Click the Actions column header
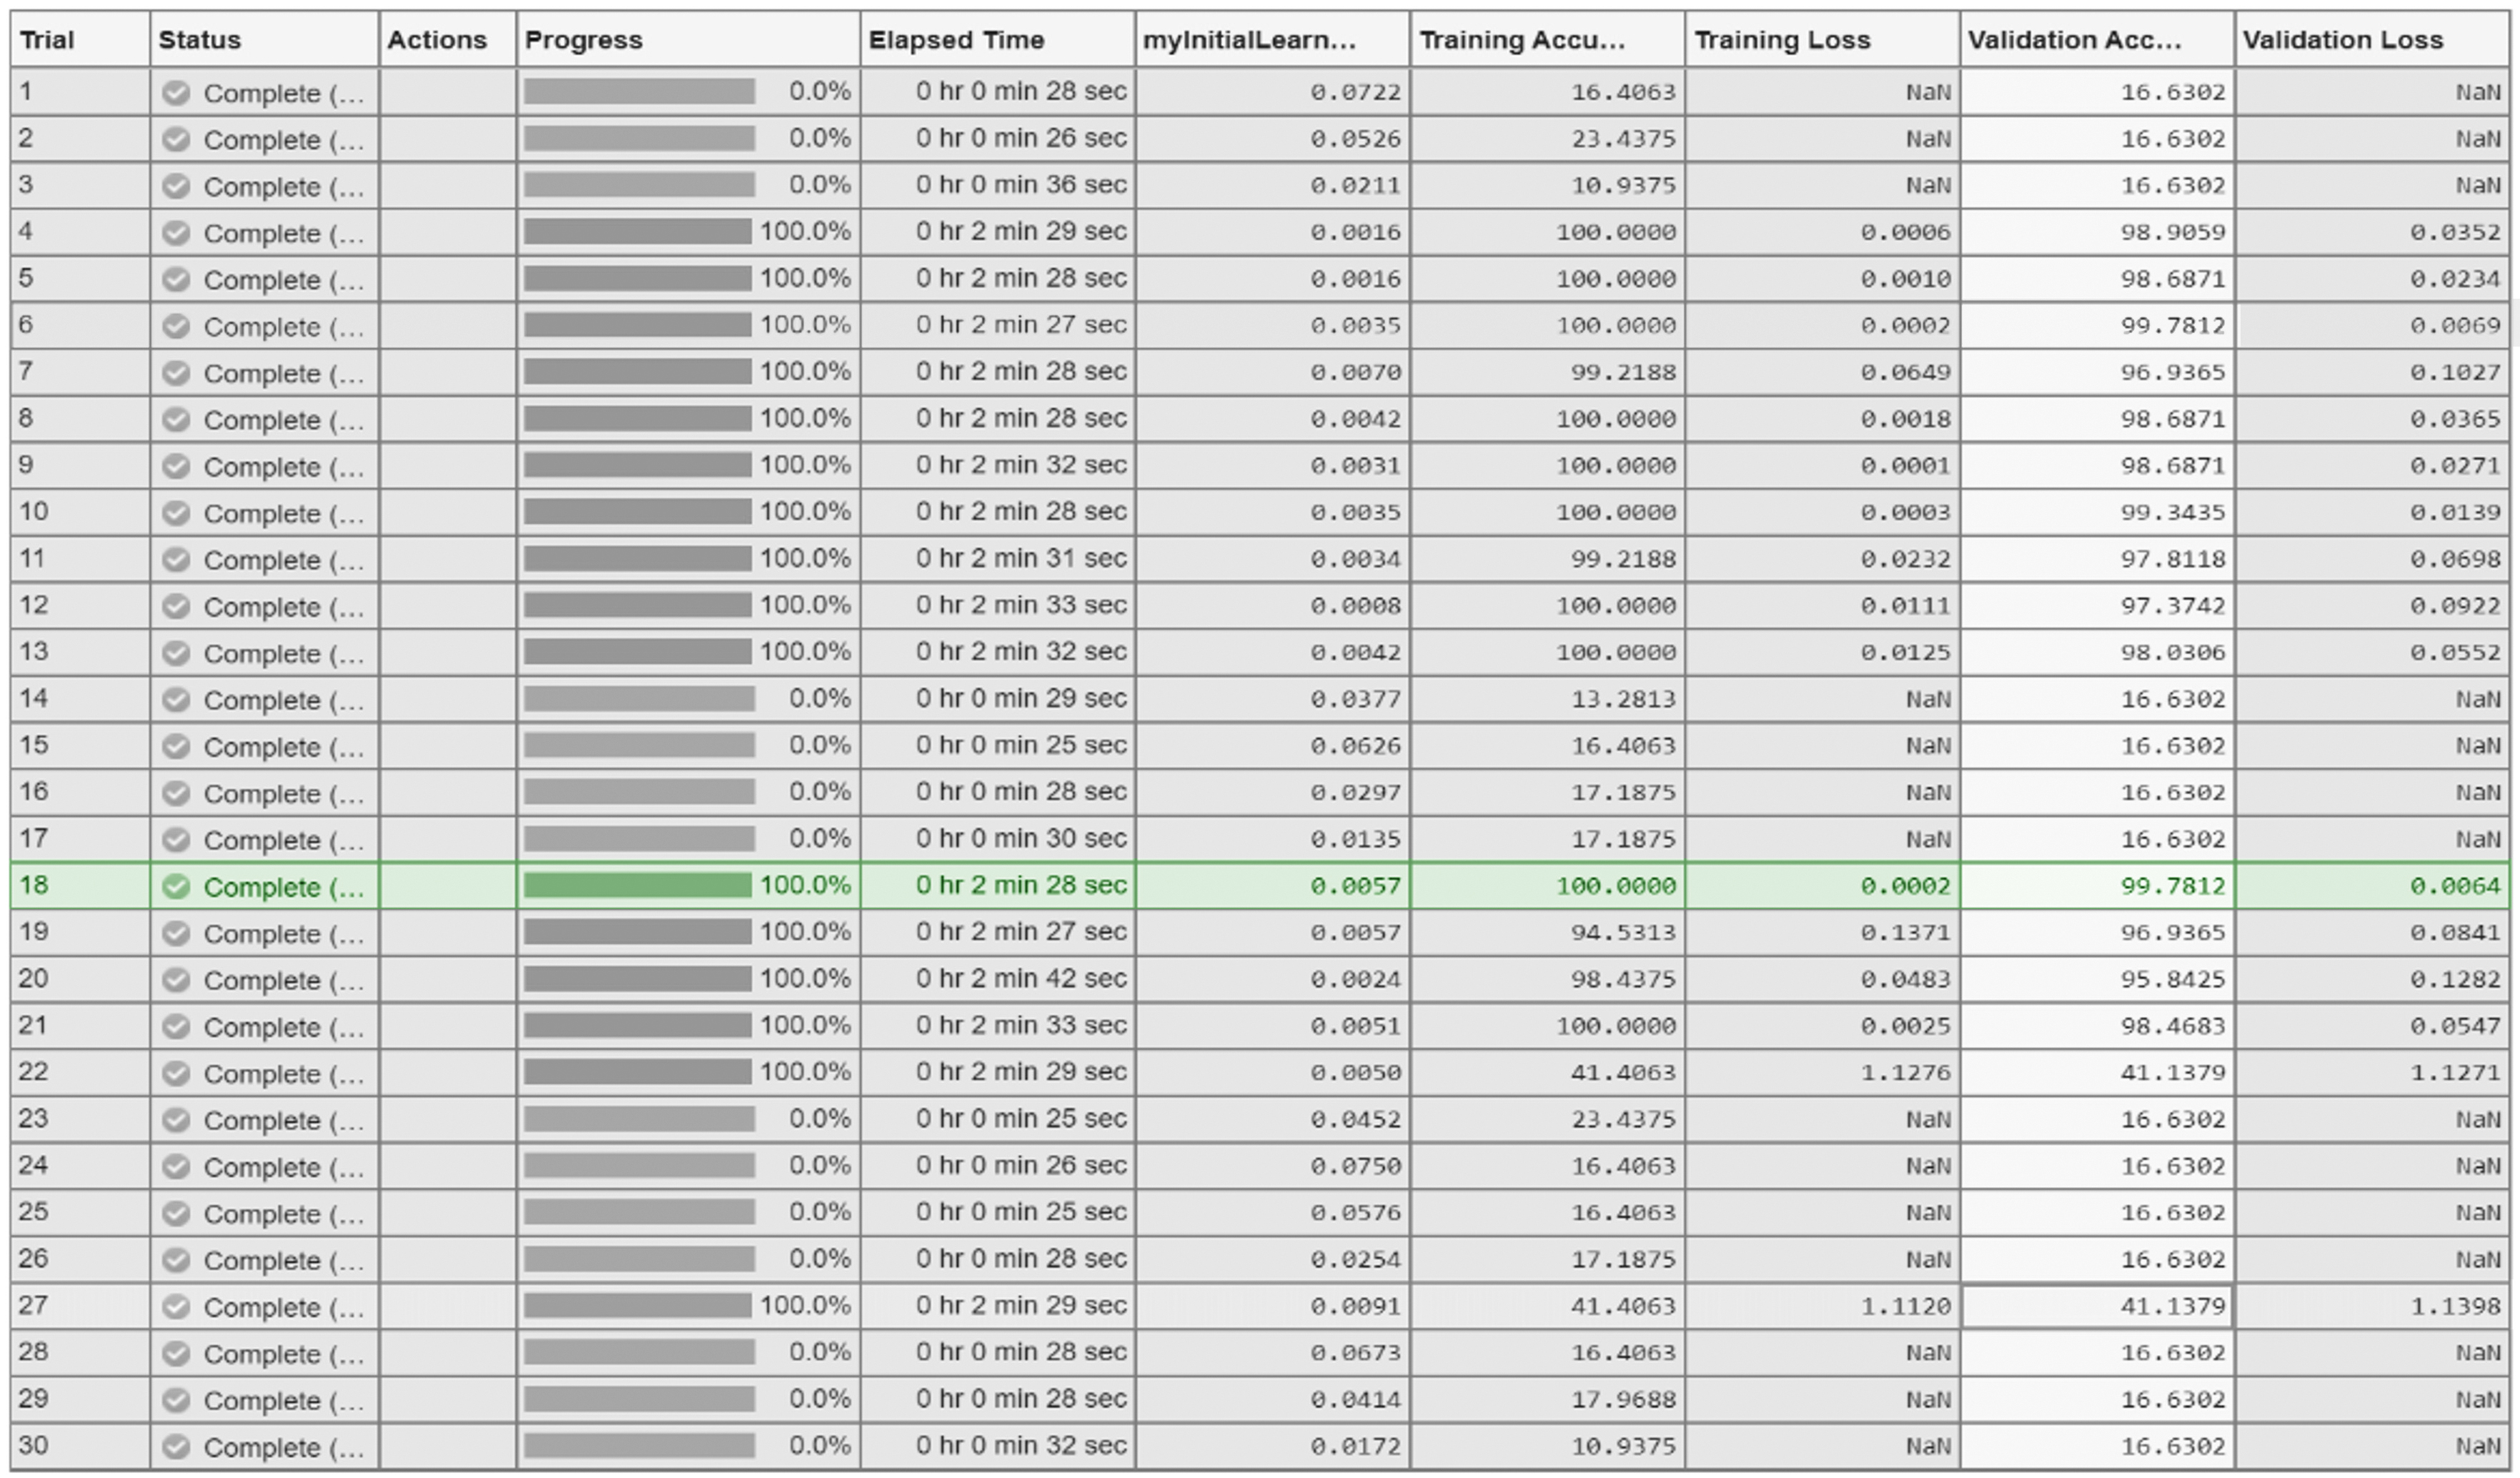This screenshot has height=1478, width=2520. click(448, 40)
